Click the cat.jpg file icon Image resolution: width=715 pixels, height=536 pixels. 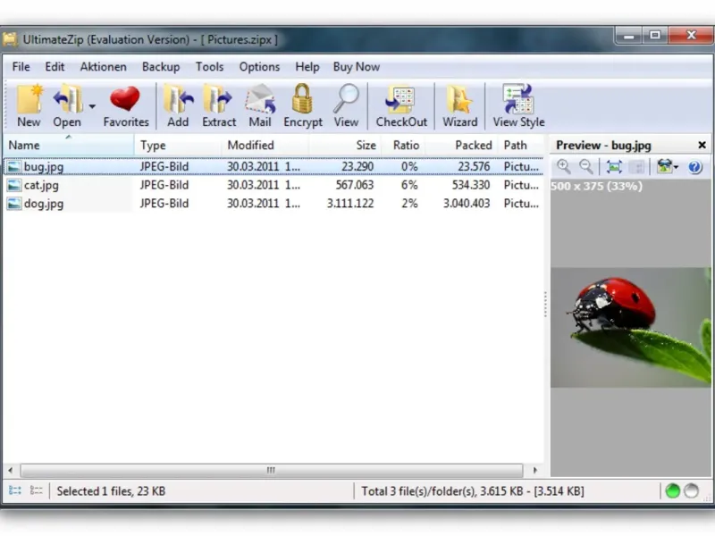[x=13, y=185]
